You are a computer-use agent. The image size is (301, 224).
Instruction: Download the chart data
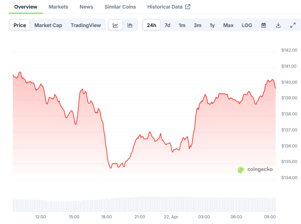(x=278, y=25)
